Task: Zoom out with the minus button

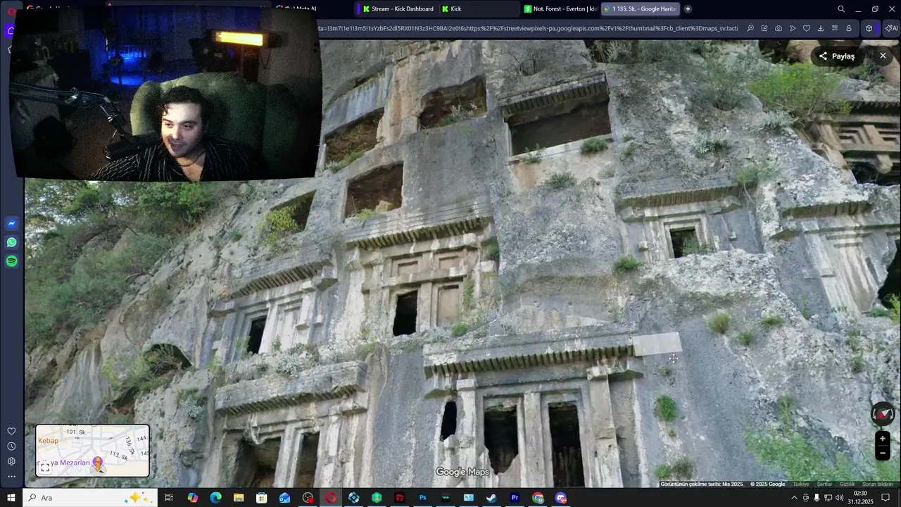Action: pyautogui.click(x=883, y=453)
